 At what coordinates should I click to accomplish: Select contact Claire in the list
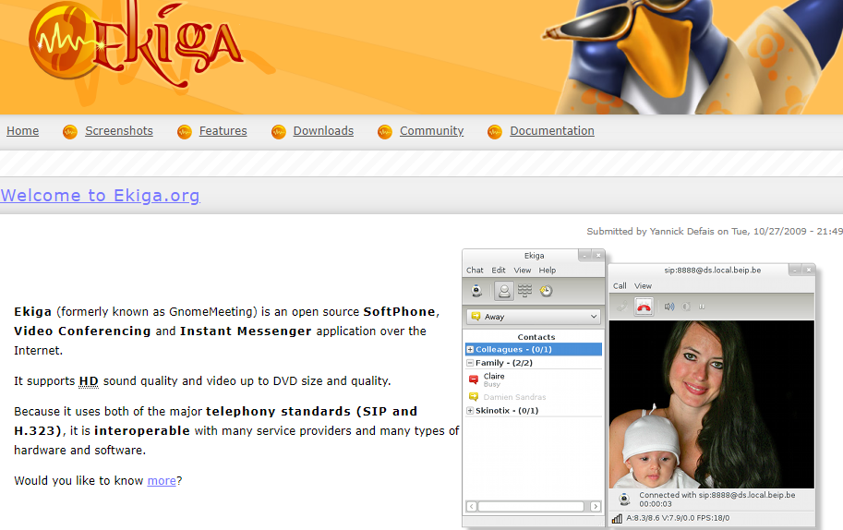click(534, 380)
